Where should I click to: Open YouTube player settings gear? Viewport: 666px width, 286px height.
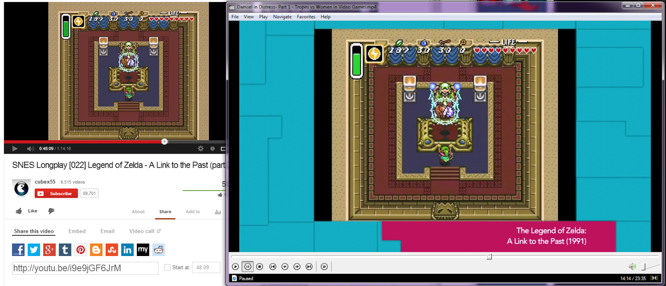point(201,149)
